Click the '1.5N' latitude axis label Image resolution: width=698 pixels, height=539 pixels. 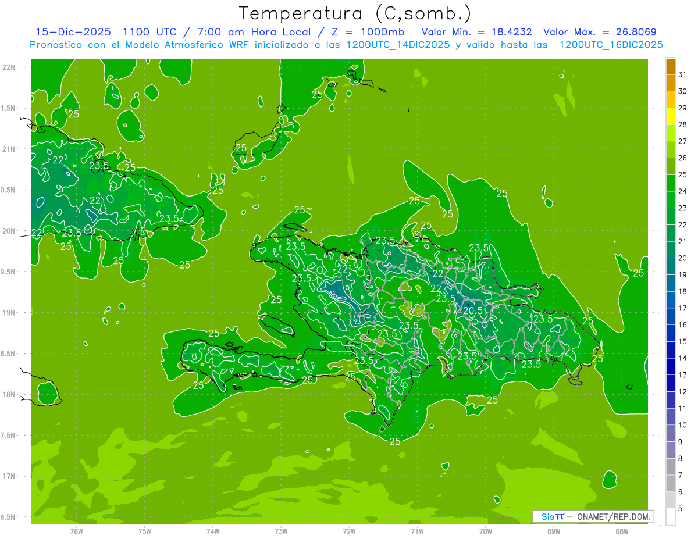coord(9,108)
